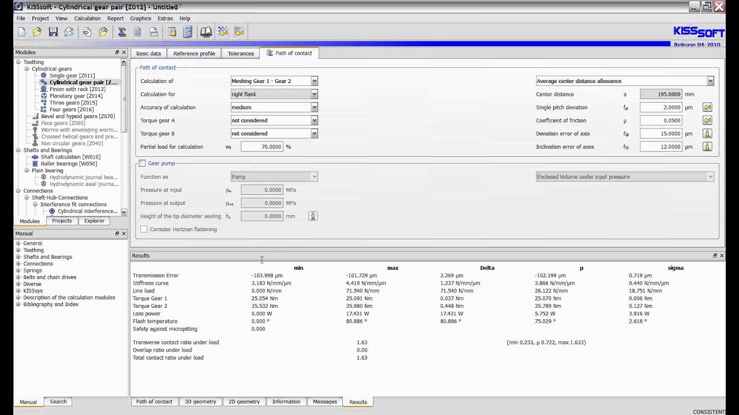Open the Information bottom tab

click(x=286, y=402)
